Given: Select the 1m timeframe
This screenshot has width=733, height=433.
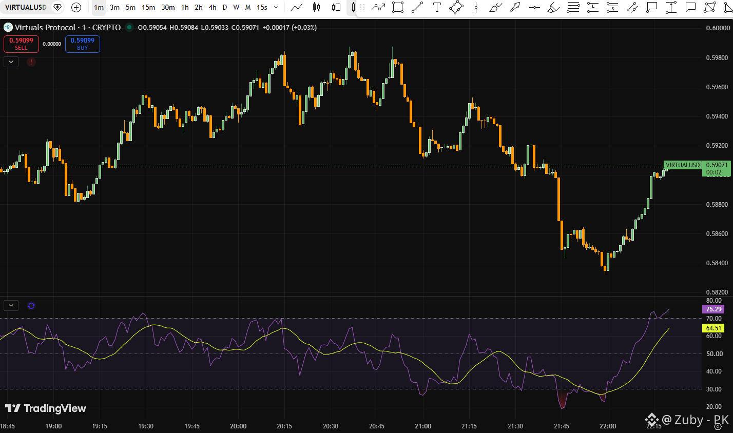Looking at the screenshot, I should coord(99,7).
